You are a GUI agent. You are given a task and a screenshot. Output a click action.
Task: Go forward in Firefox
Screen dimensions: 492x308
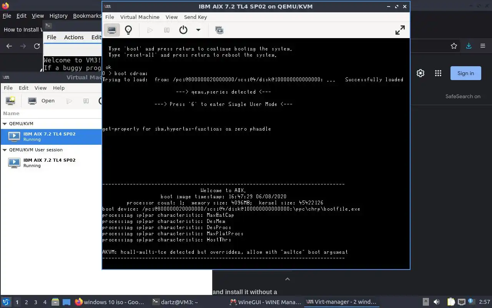tap(23, 46)
